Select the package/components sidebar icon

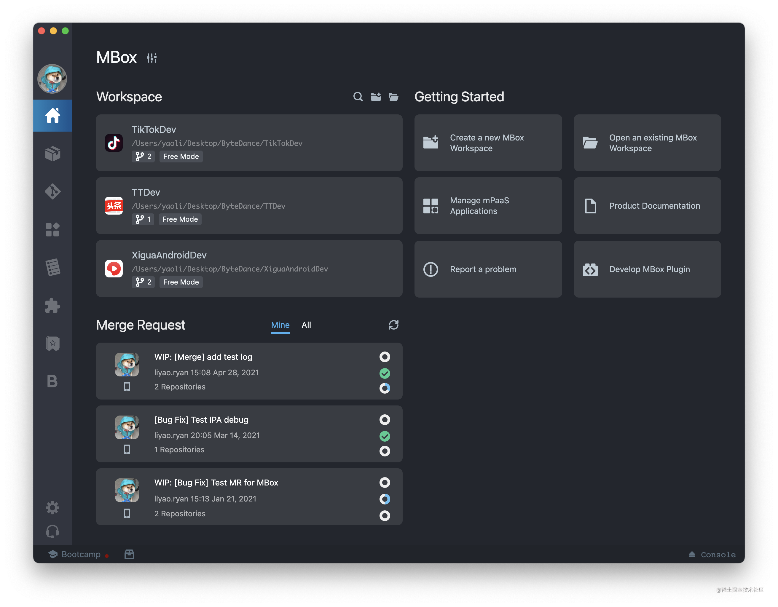53,153
